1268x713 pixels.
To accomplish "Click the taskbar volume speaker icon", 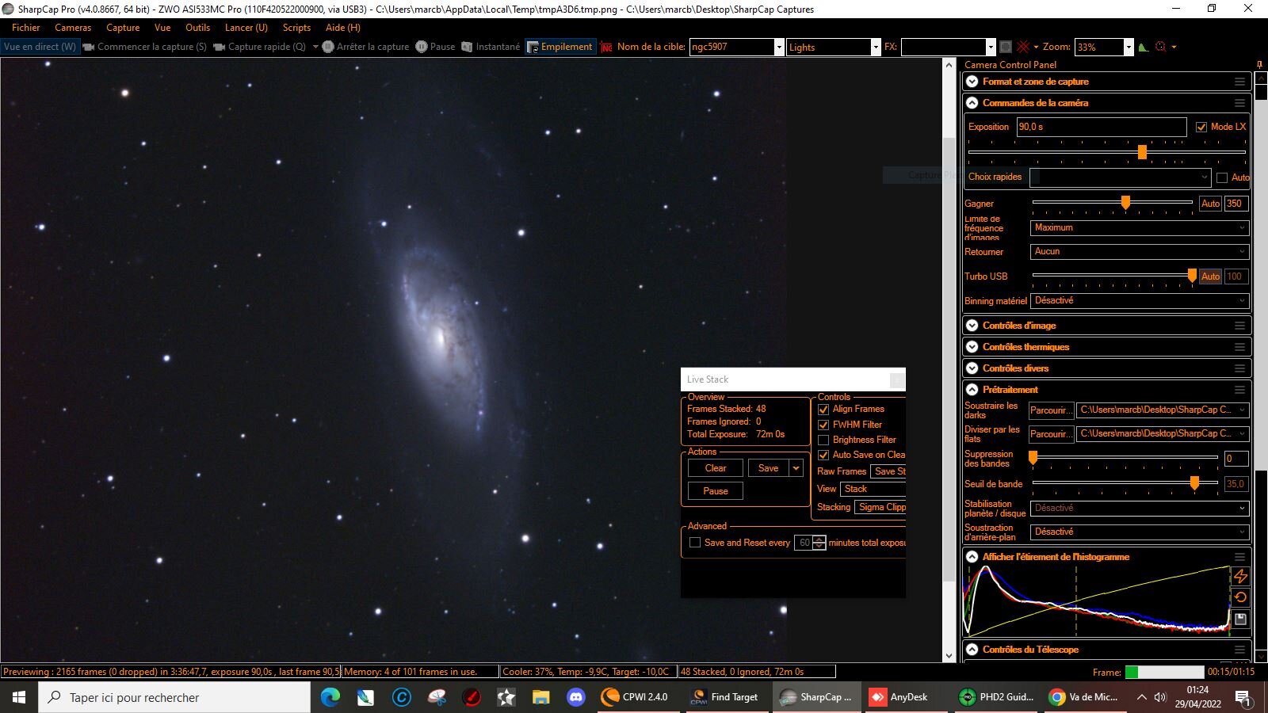I will pos(1160,697).
